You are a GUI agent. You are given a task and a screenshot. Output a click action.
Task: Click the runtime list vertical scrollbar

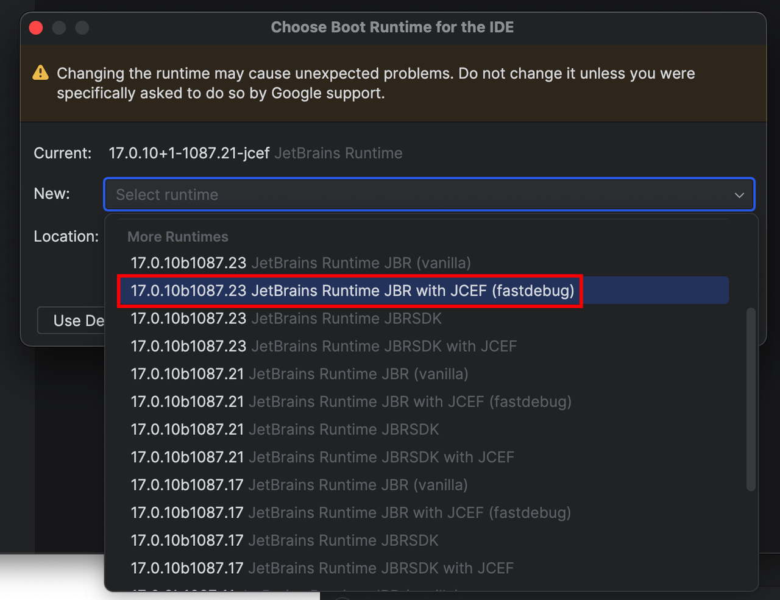(x=751, y=399)
